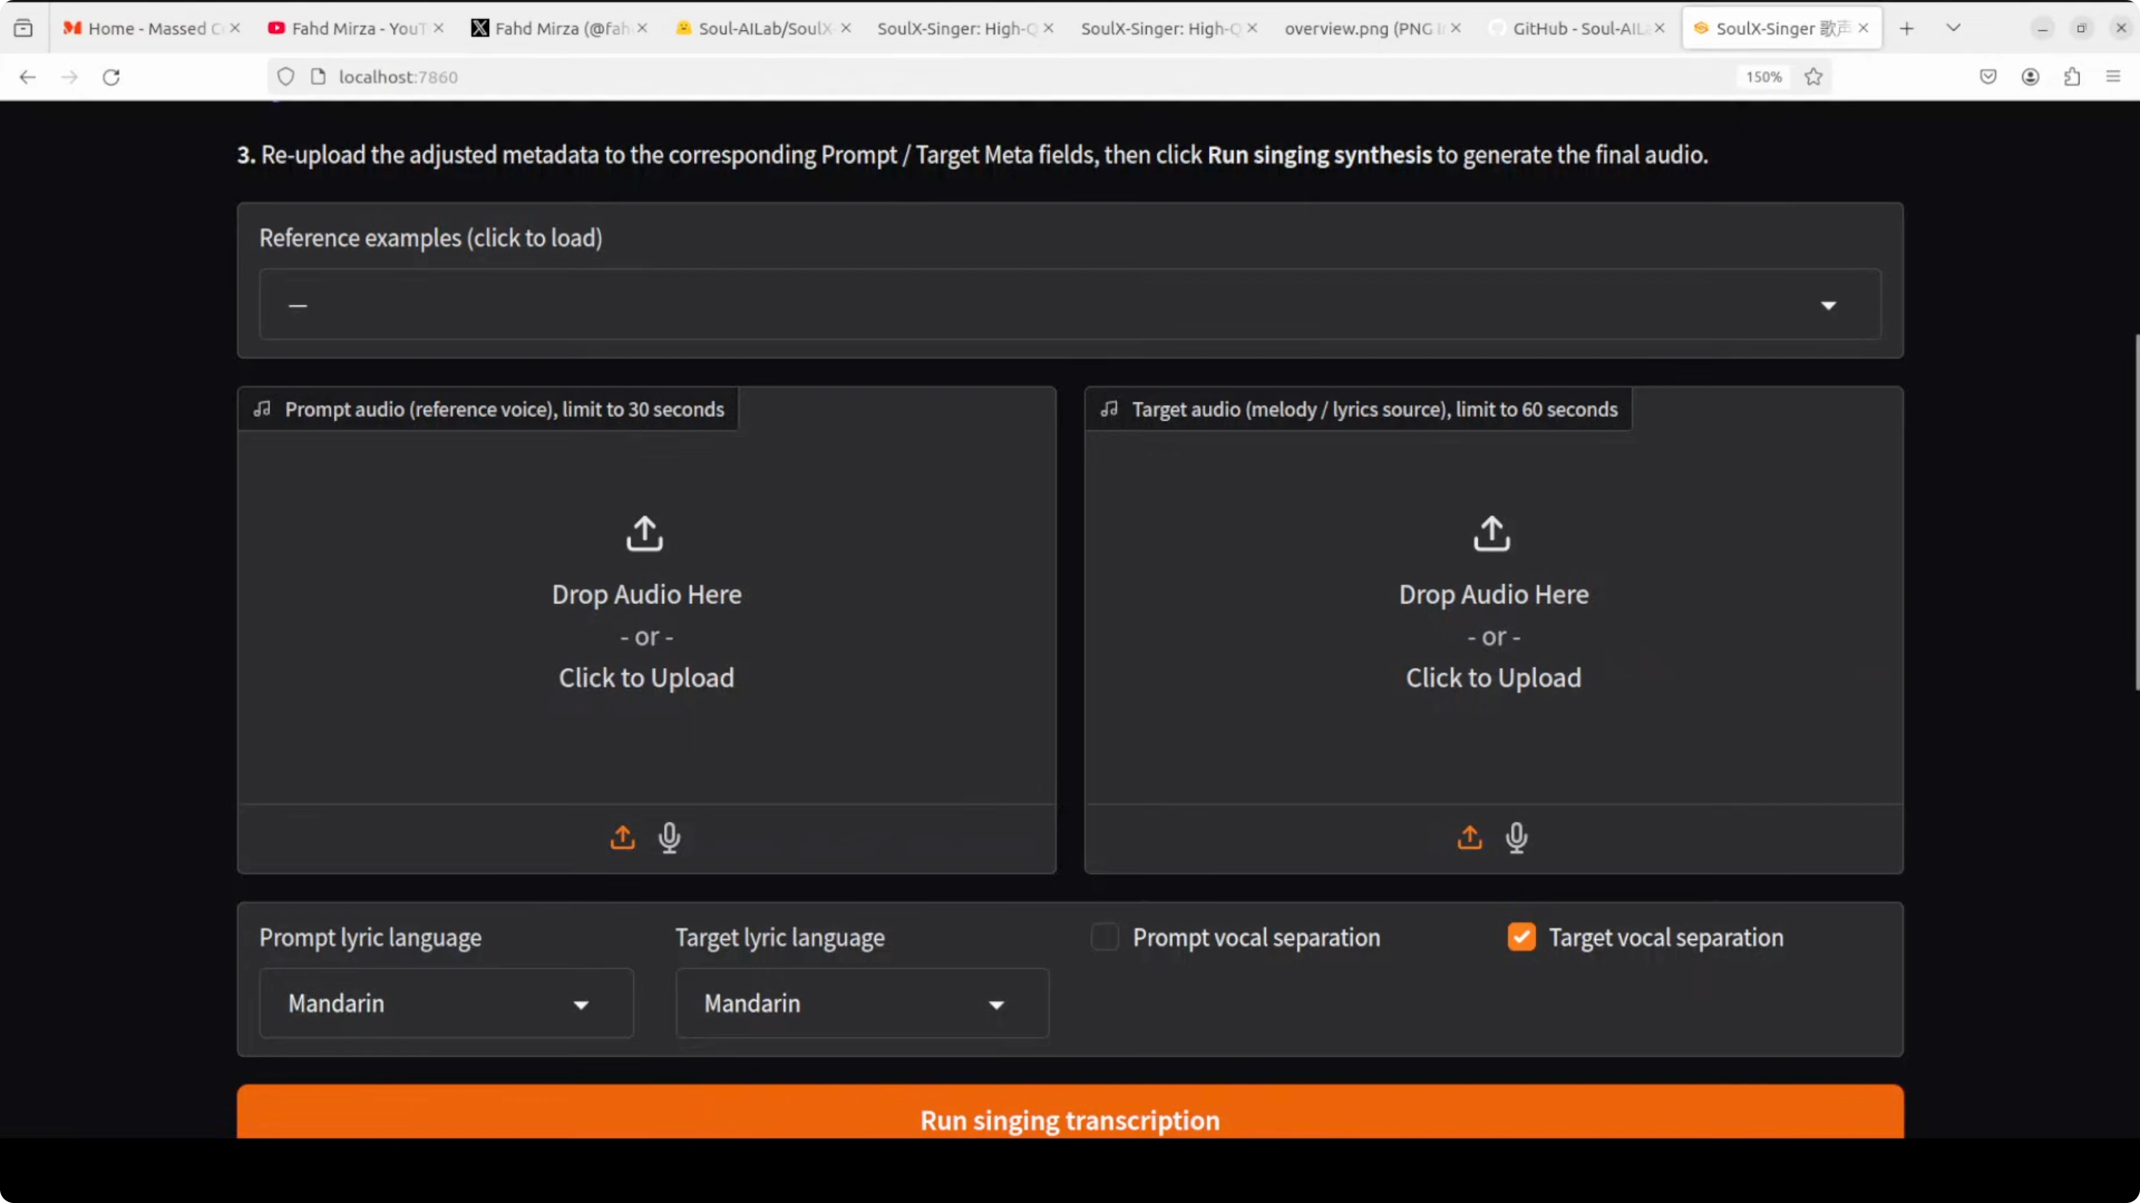Open the browser extensions icon
The image size is (2140, 1203).
2072,77
